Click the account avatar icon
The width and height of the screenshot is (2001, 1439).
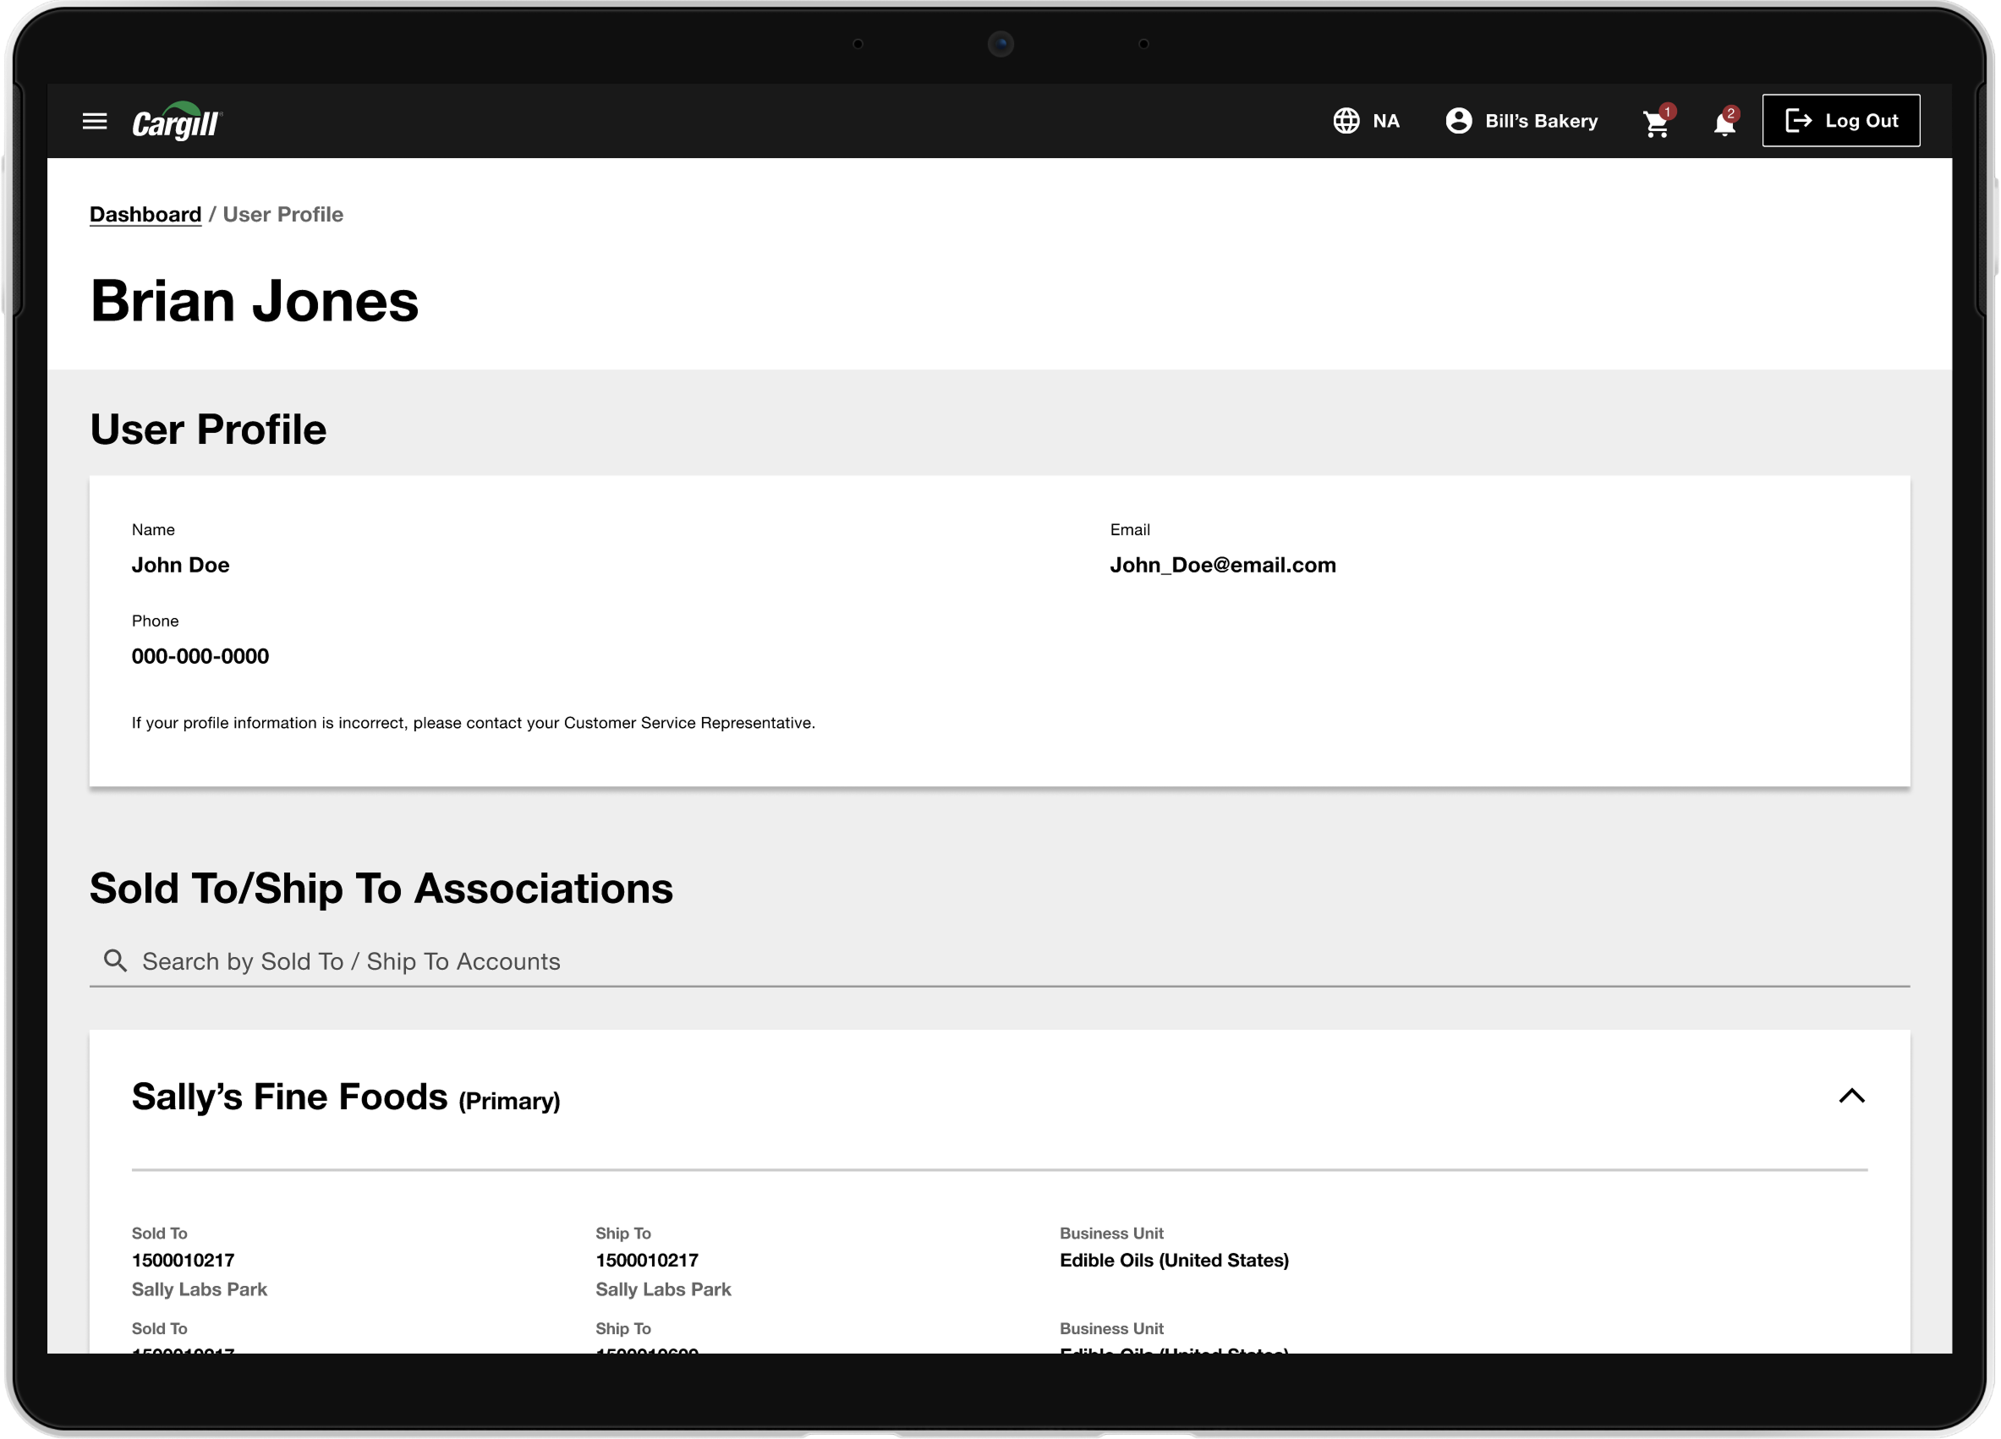click(x=1458, y=121)
